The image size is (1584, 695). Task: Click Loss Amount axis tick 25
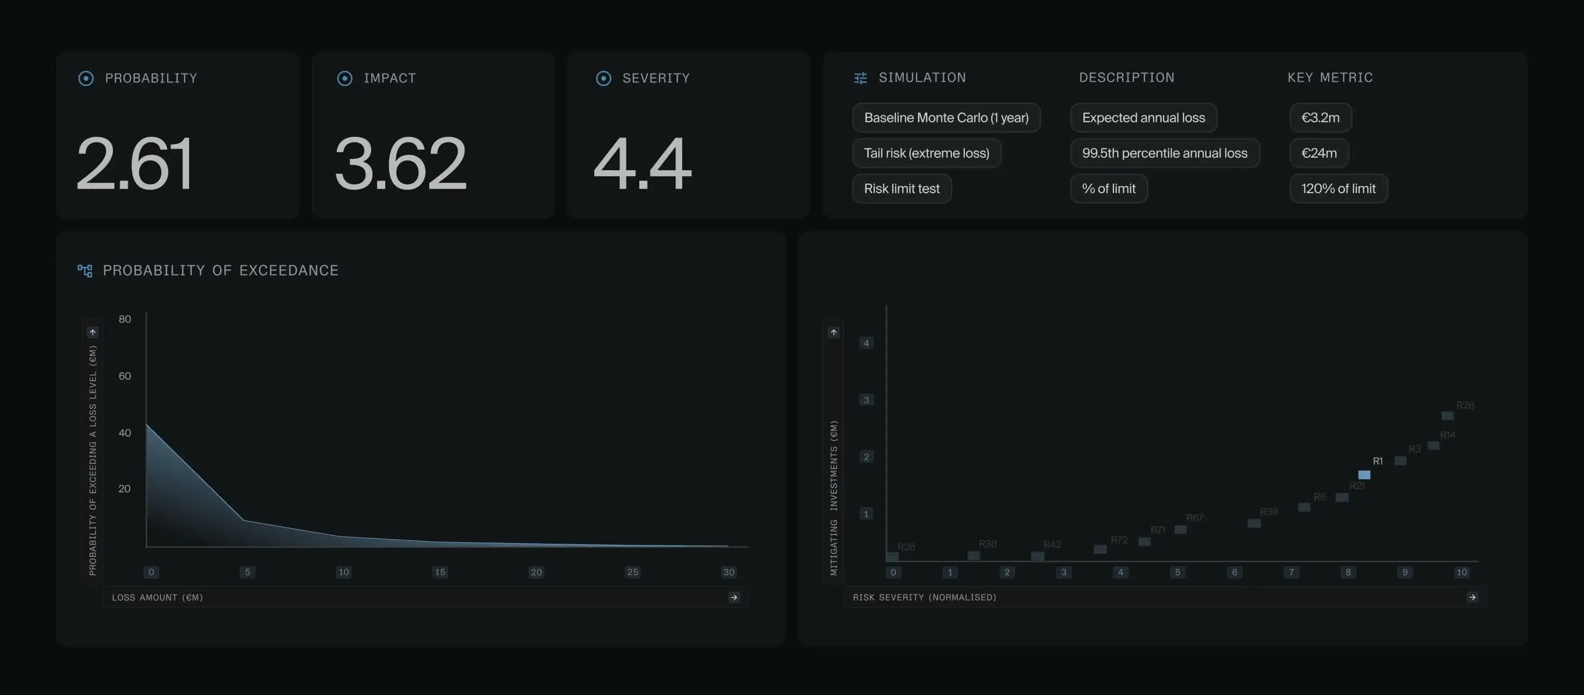click(632, 572)
